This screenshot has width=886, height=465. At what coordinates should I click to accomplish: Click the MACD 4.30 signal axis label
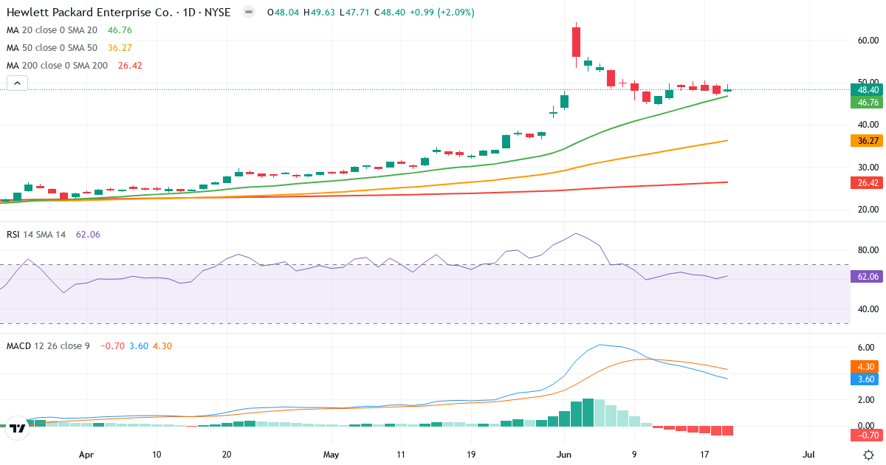click(x=866, y=367)
